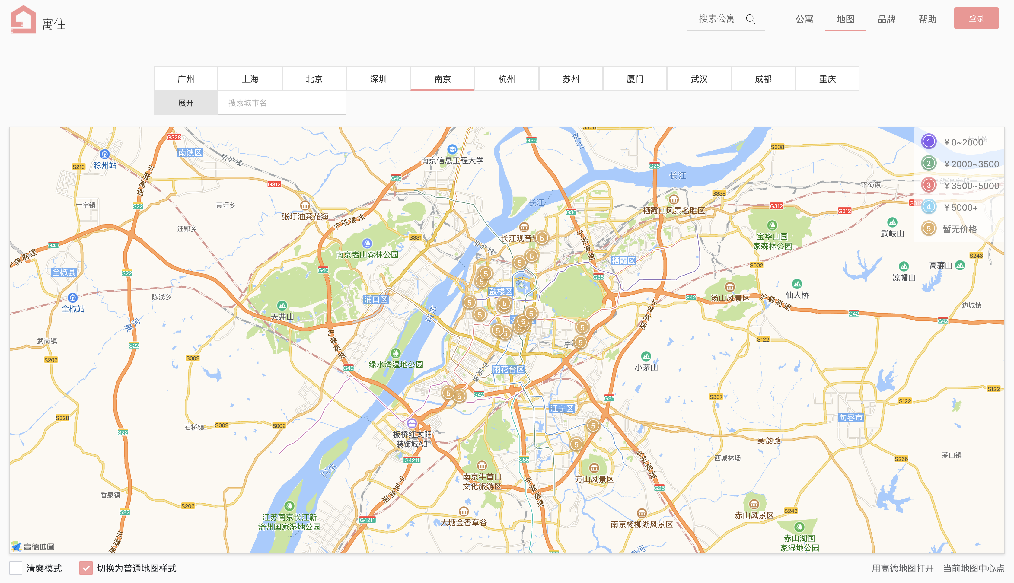Enable the 清爽模式 checkbox
Screen dimensions: 1014x583
pyautogui.click(x=16, y=568)
